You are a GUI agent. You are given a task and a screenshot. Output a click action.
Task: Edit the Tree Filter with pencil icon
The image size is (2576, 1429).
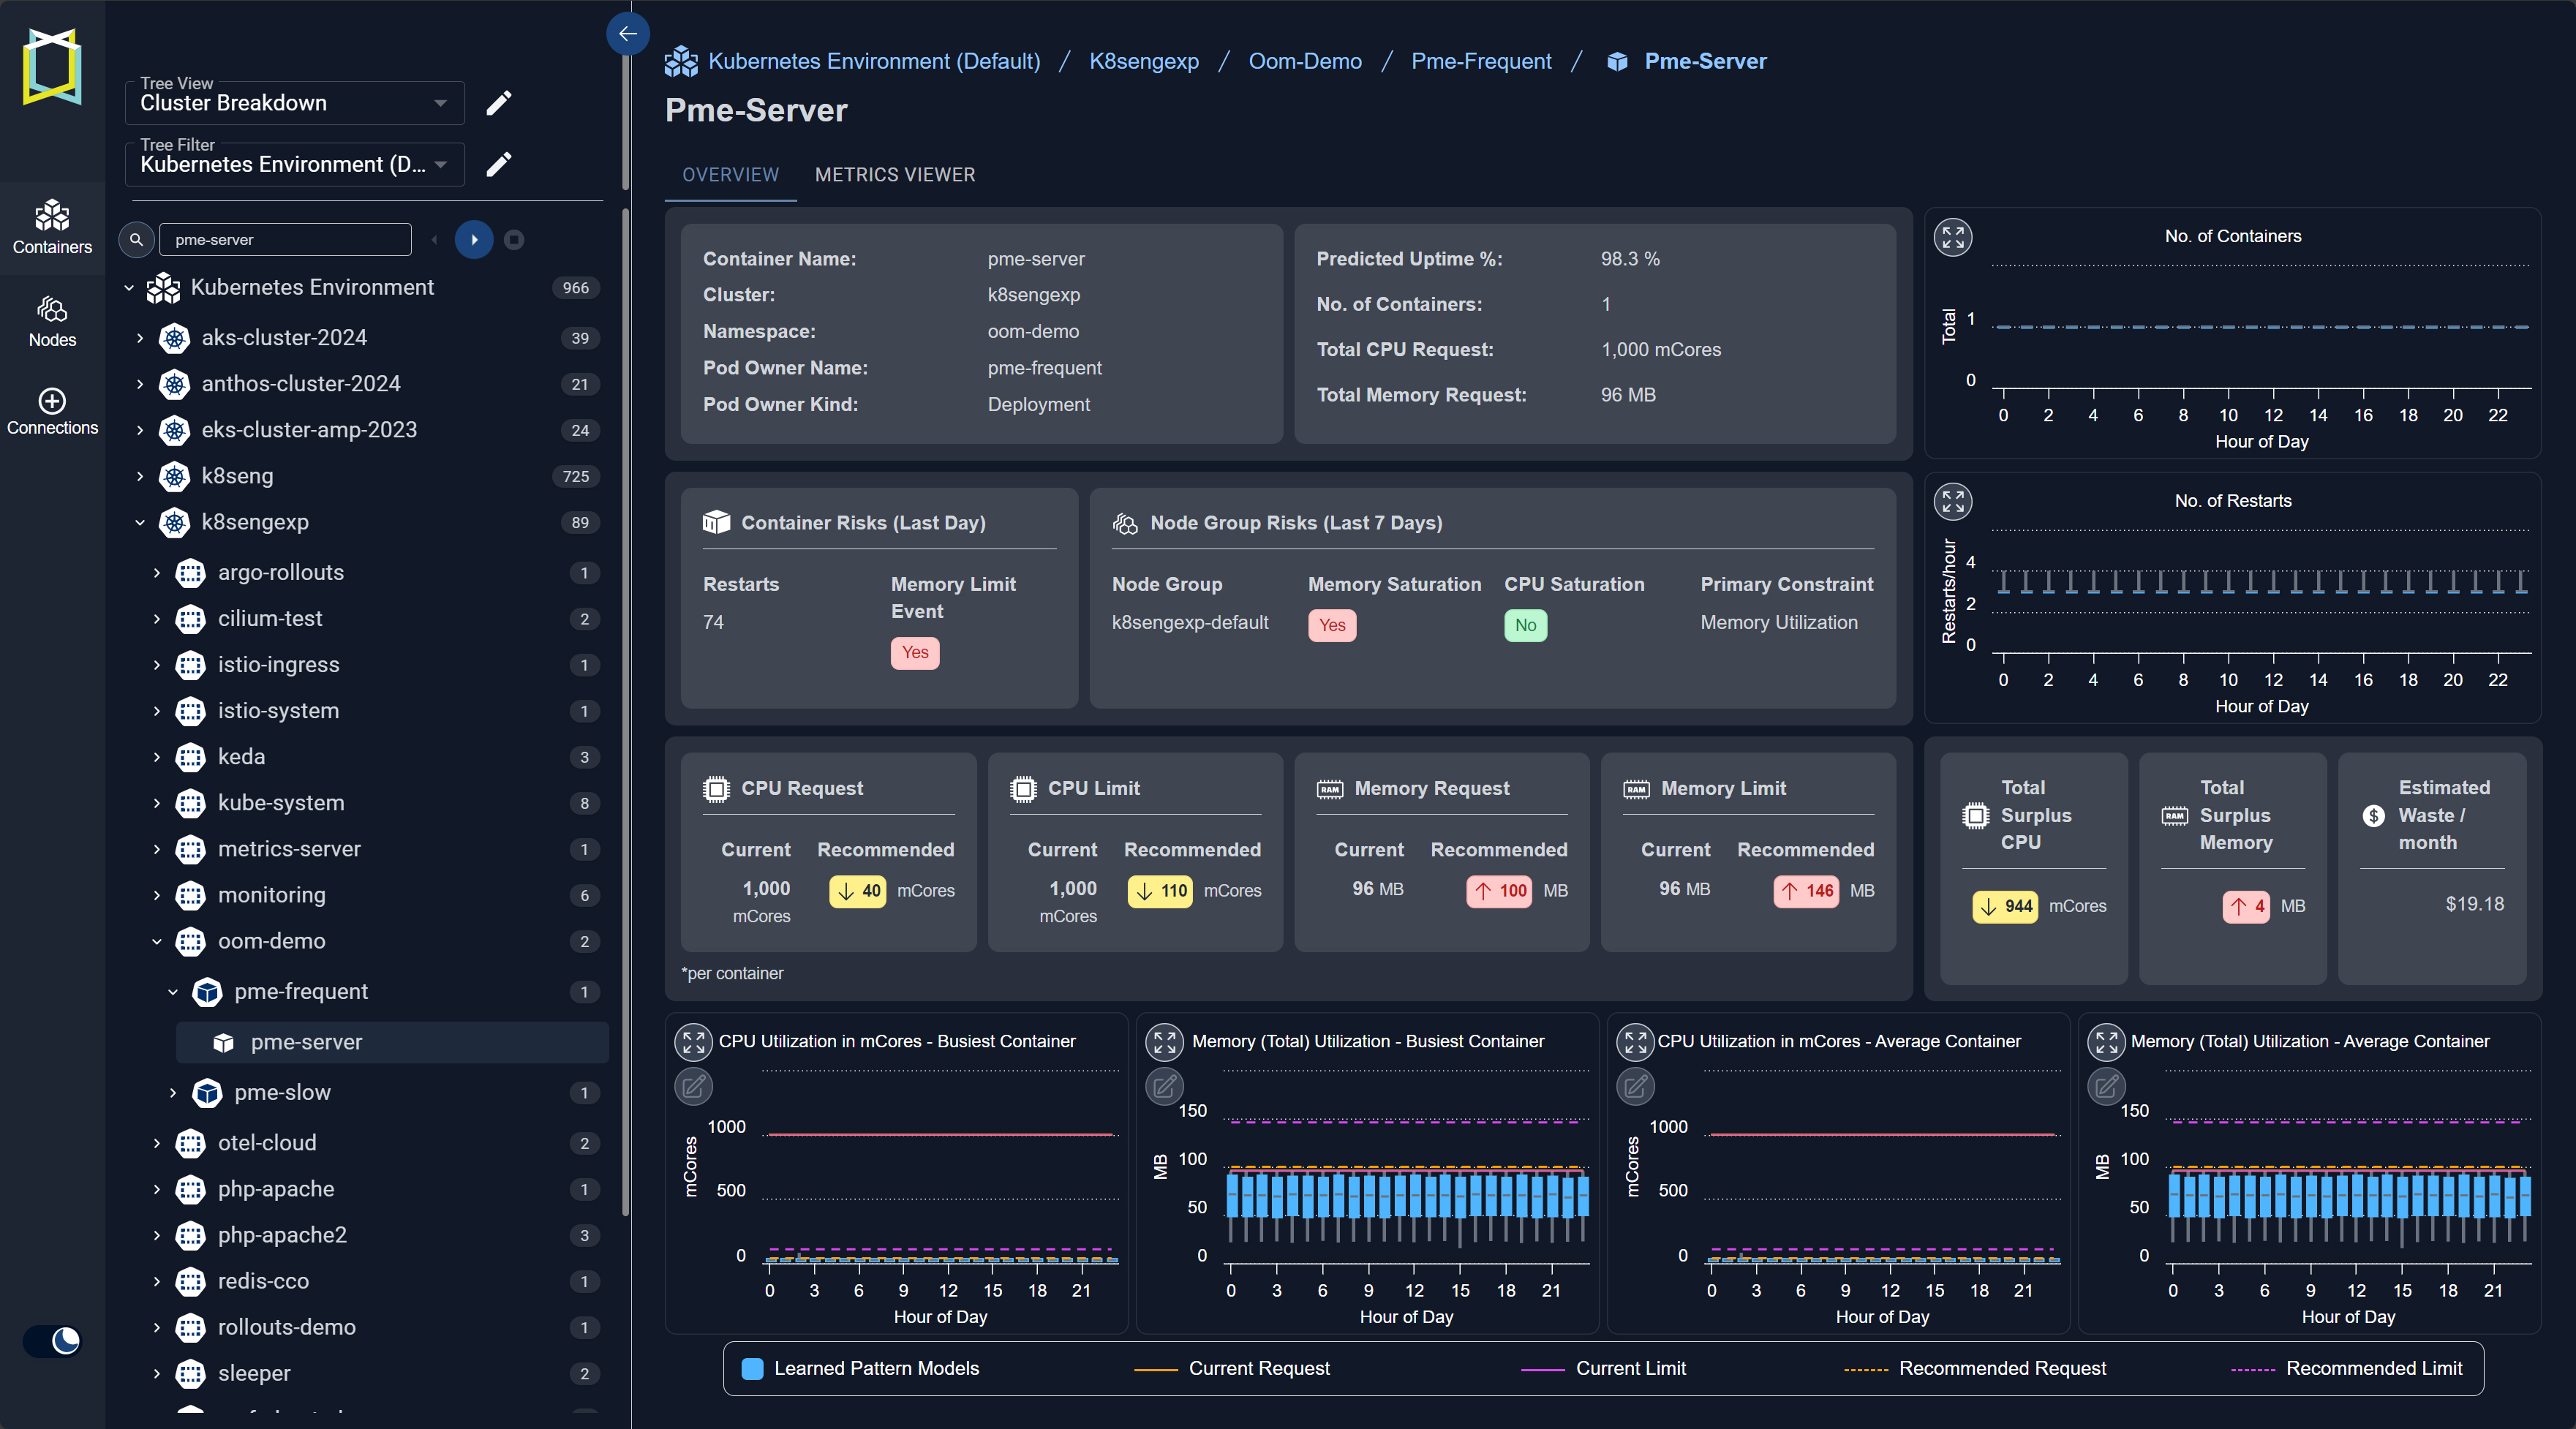(x=499, y=164)
